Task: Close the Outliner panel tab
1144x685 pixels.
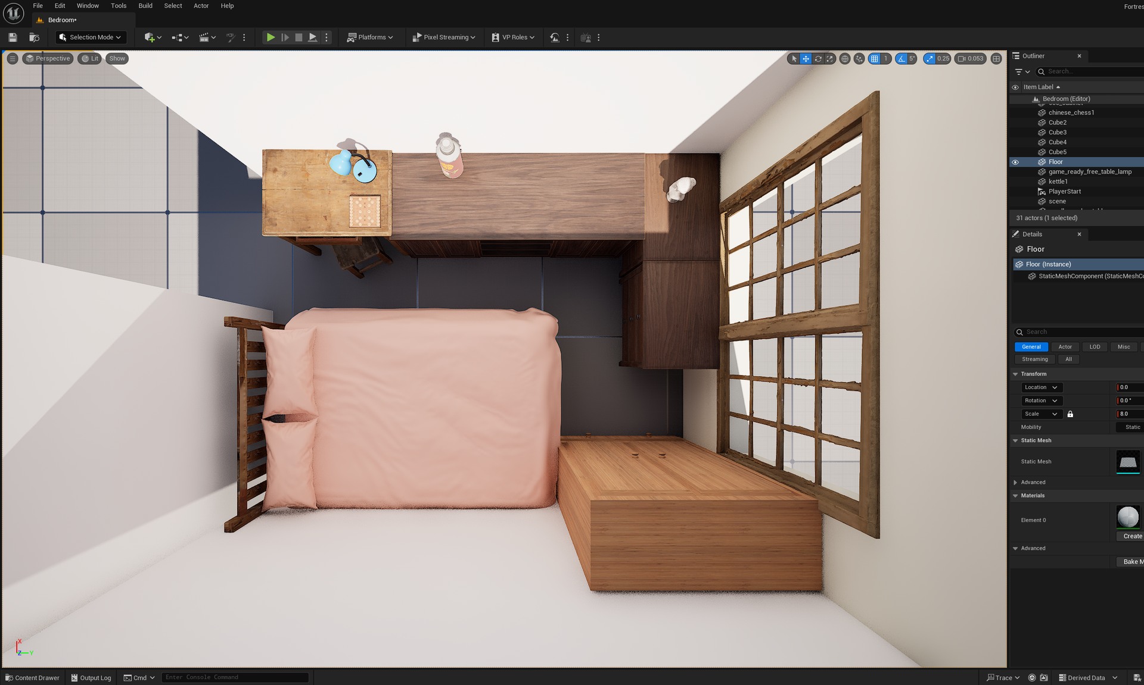Action: (1079, 56)
